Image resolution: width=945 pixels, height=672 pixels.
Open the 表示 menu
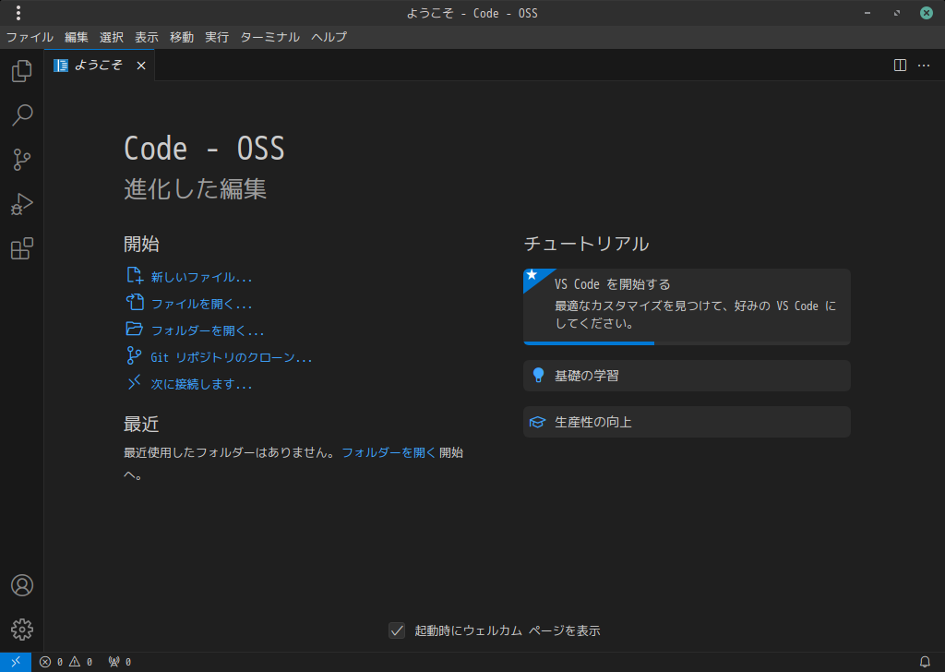pyautogui.click(x=147, y=37)
